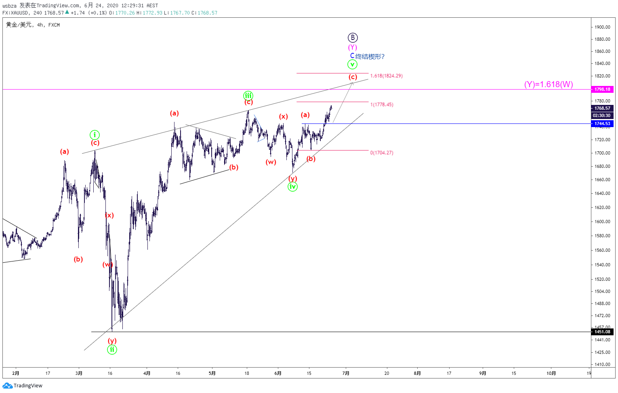Image resolution: width=618 pixels, height=393 pixels.
Task: Click the TradingView logo at the bottom
Action: coord(22,386)
